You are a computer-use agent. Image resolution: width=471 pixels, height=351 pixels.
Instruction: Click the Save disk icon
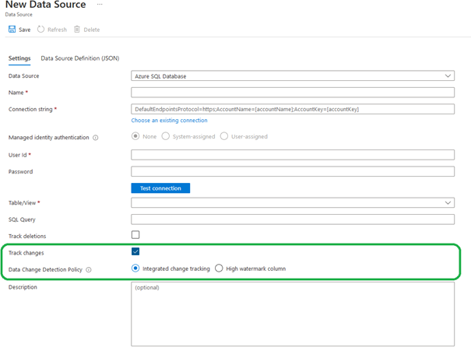(x=12, y=30)
